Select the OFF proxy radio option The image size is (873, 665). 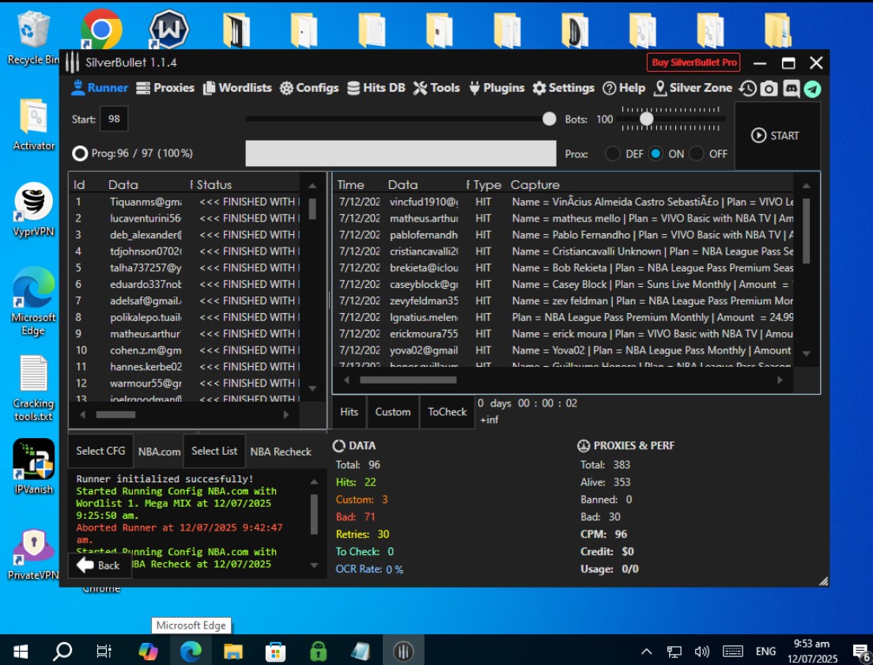[x=697, y=153]
